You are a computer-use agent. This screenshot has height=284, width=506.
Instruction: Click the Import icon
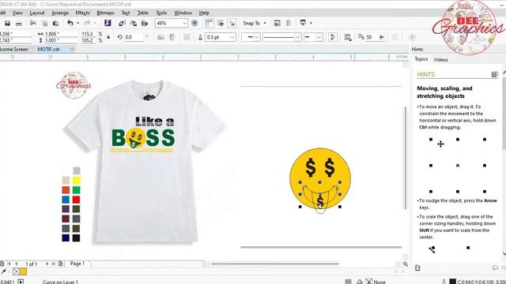tap(122, 23)
